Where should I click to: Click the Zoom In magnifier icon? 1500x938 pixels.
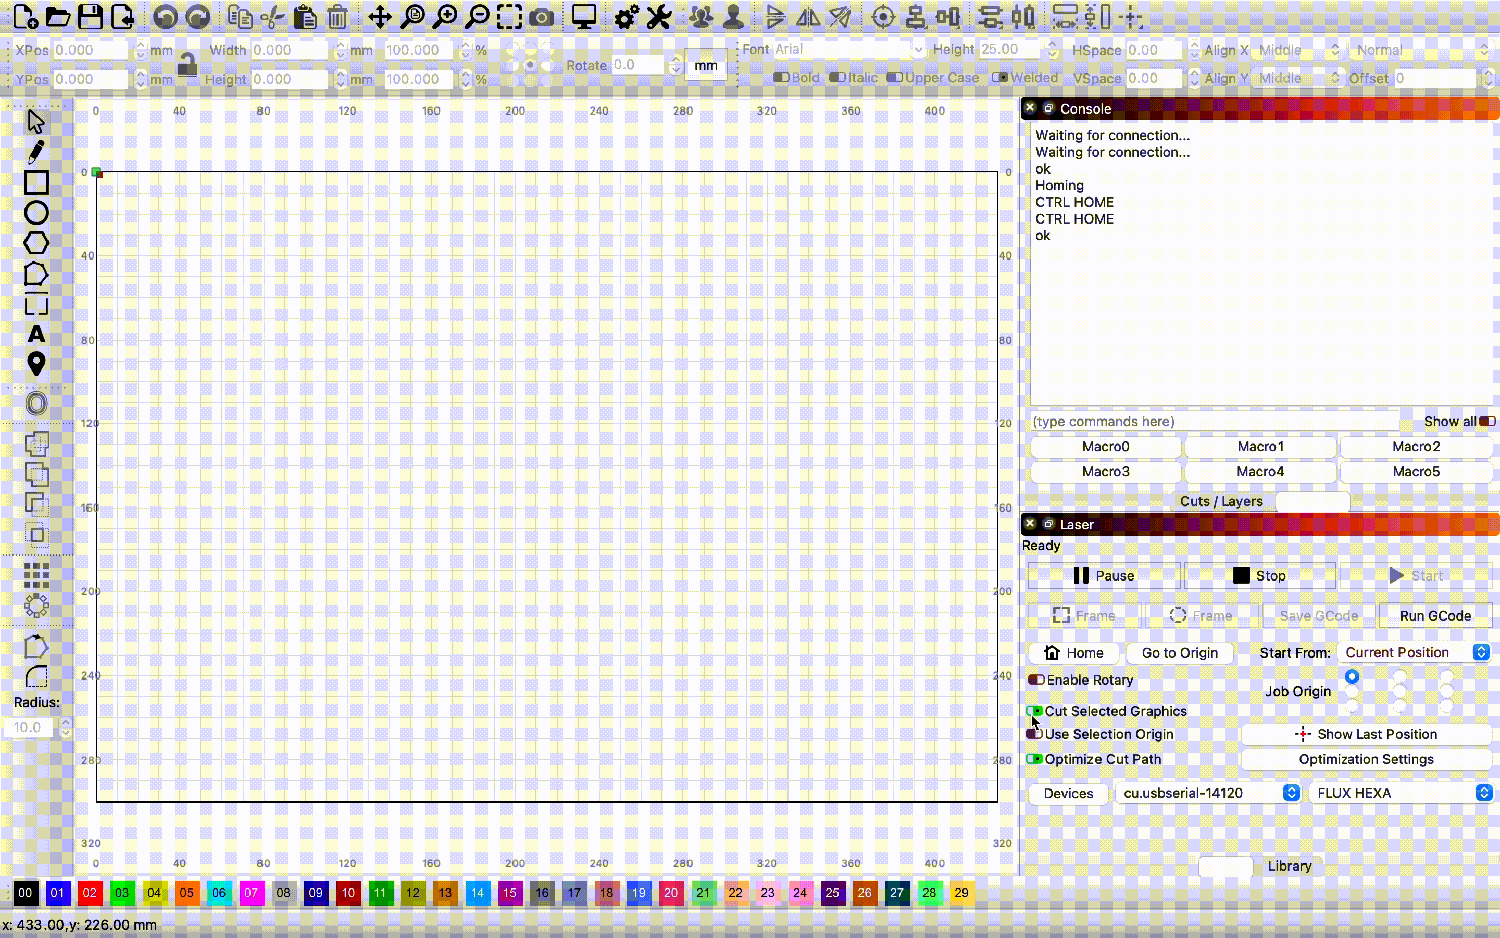click(x=444, y=17)
